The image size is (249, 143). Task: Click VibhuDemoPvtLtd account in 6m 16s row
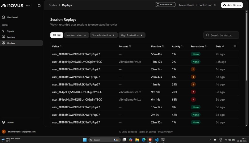pos(130,100)
